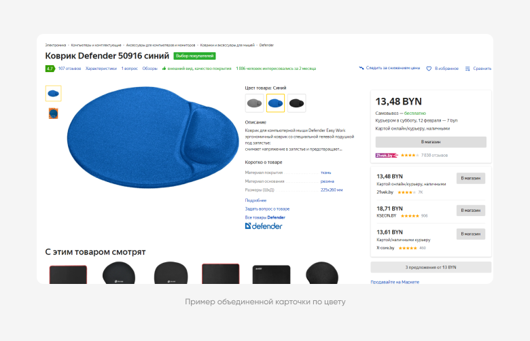Click the X-core.by store name
This screenshot has width=530, height=341.
coord(385,248)
